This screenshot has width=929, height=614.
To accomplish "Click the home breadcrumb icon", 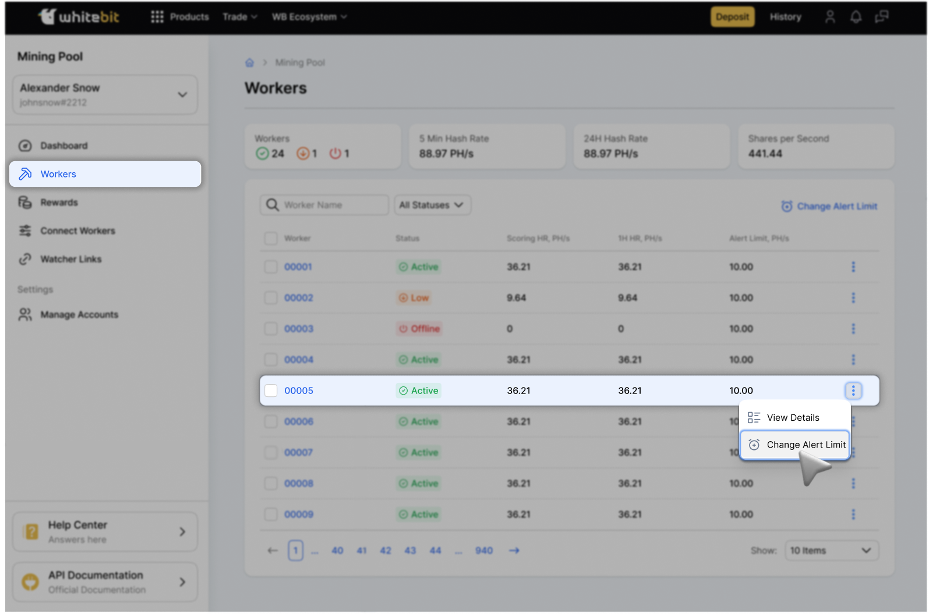I will point(249,63).
